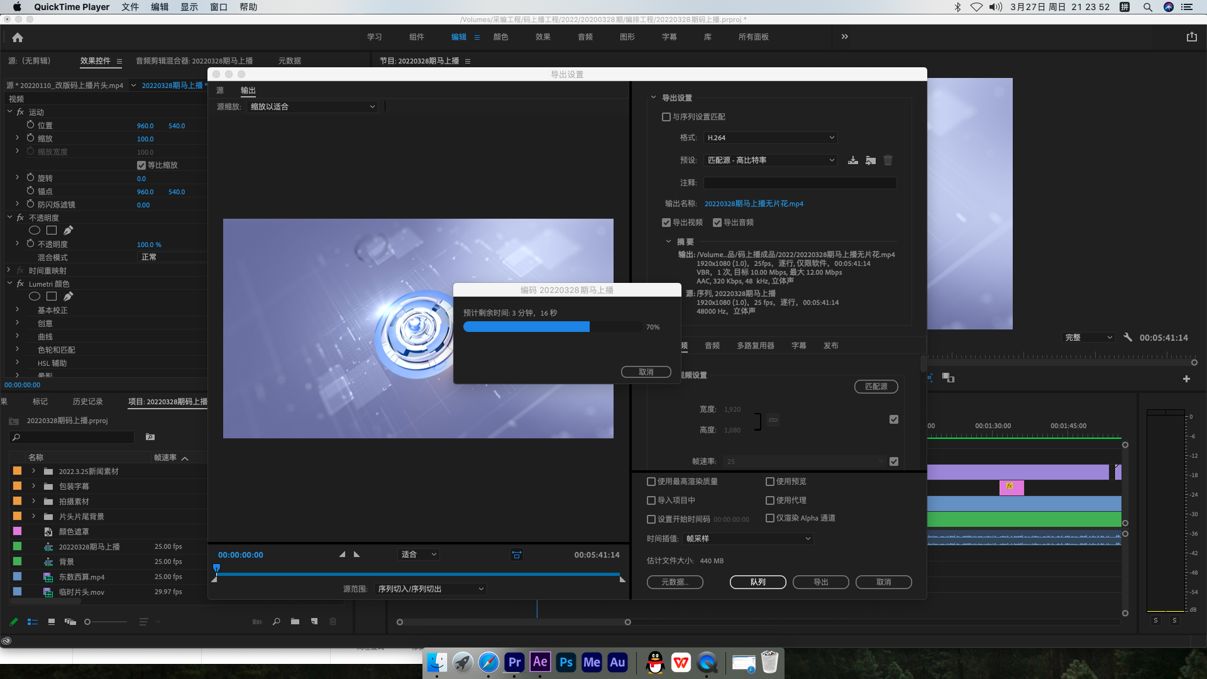Image resolution: width=1207 pixels, height=679 pixels.
Task: Click the rotation stopwatch icon
Action: pos(30,178)
